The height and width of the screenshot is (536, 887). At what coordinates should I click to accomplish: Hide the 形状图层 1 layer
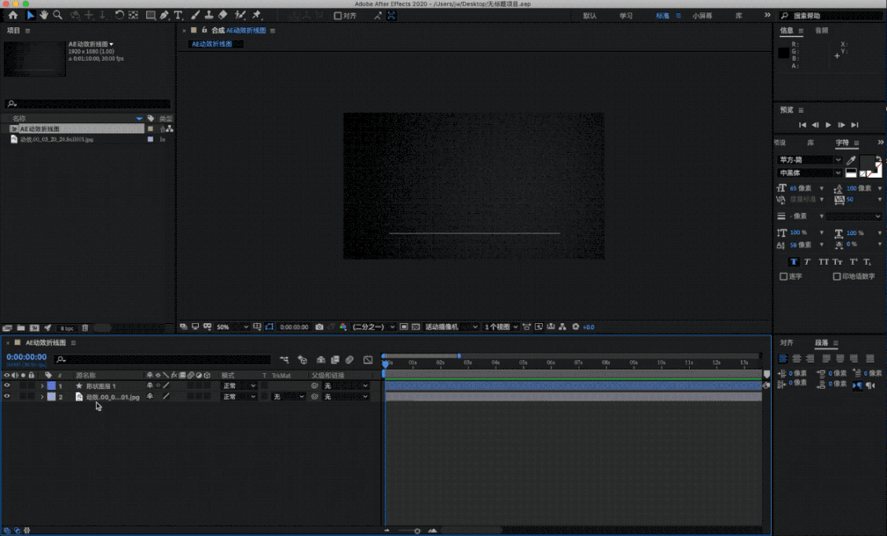pos(7,386)
